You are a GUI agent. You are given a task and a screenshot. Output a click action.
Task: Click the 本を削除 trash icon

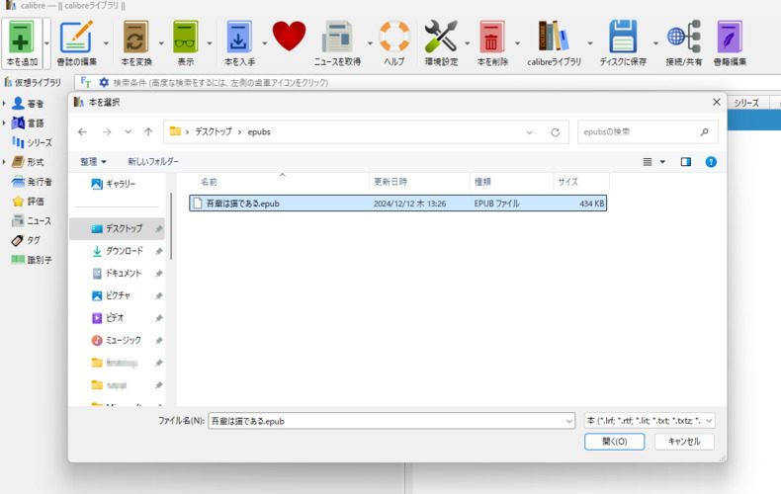(491, 37)
